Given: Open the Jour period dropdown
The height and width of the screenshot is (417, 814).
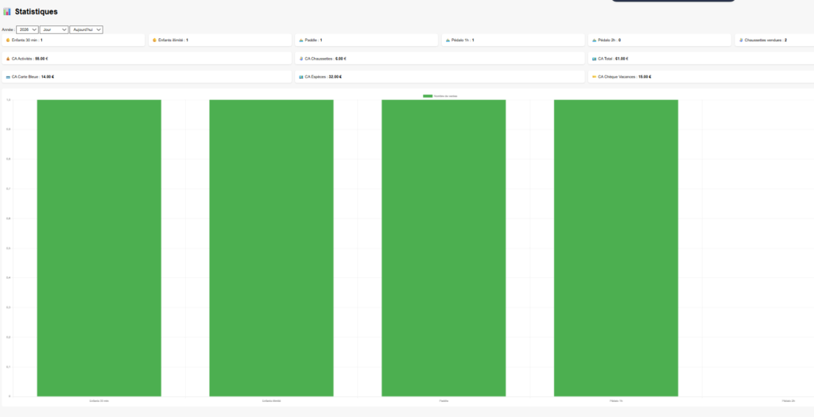Looking at the screenshot, I should tap(54, 29).
